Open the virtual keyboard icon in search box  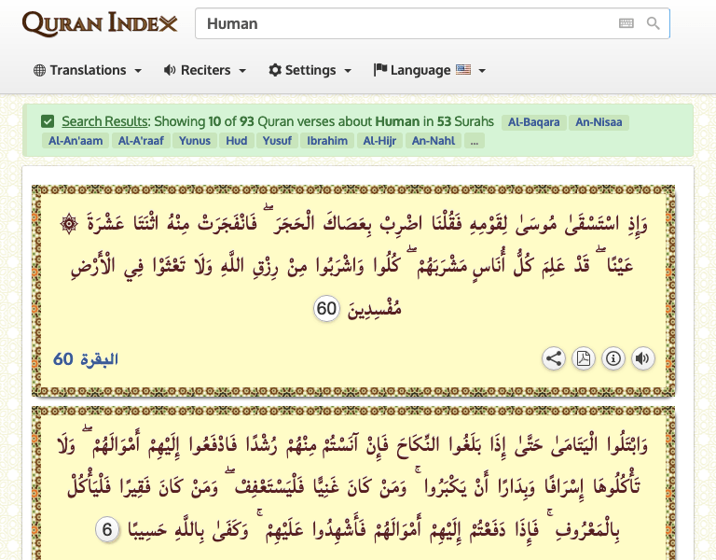[626, 23]
